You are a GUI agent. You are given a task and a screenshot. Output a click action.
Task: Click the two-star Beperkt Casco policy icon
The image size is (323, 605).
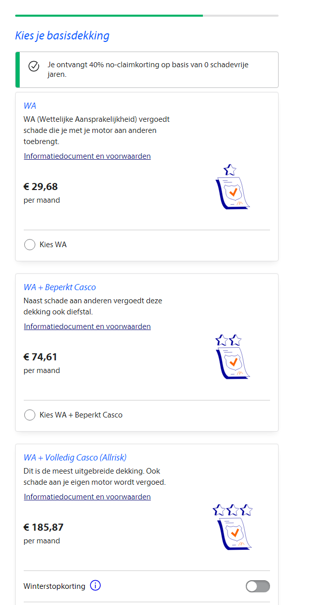tap(232, 357)
